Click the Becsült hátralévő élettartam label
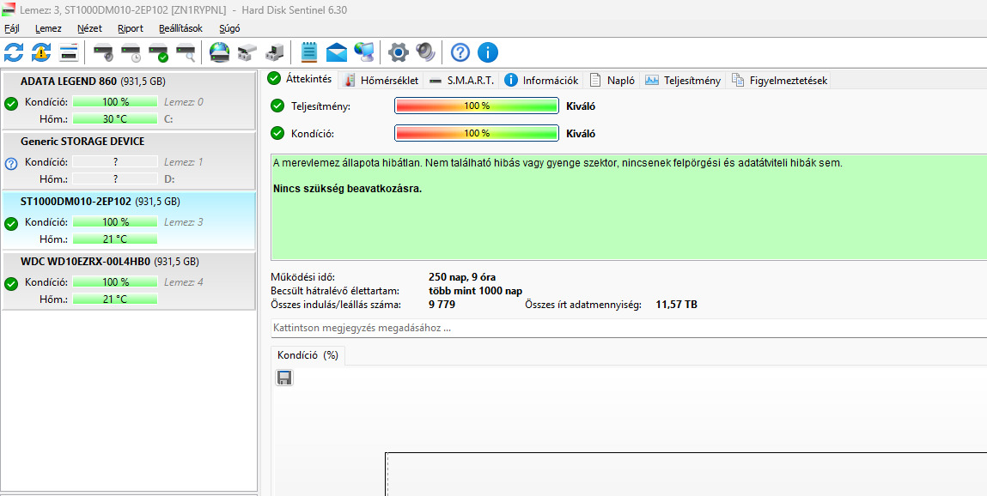 (336, 291)
